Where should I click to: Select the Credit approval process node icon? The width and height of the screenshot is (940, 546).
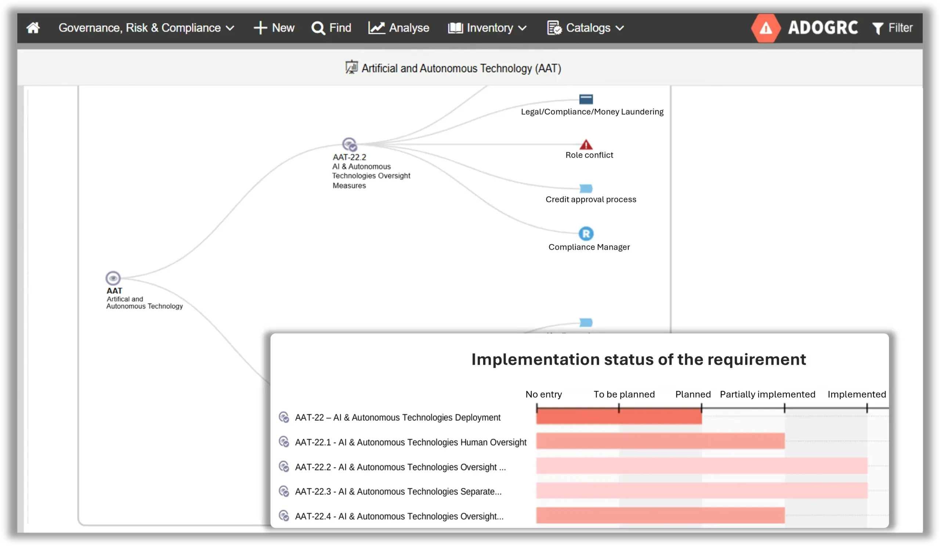[586, 188]
